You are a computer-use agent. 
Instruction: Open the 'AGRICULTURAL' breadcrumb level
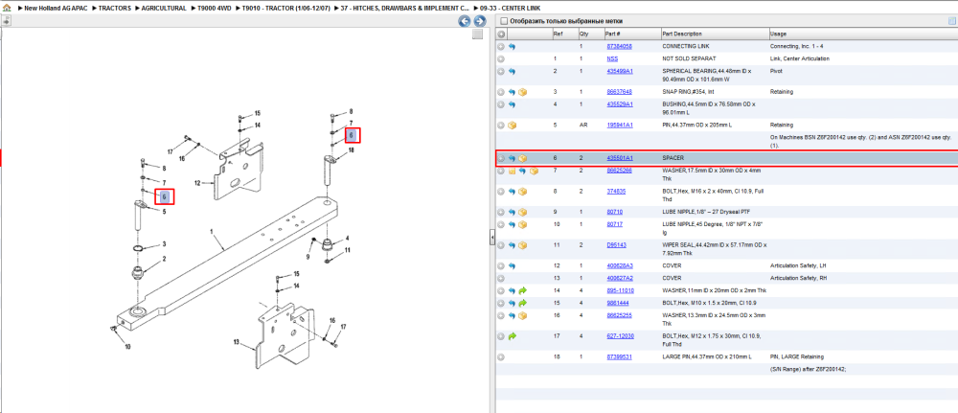[x=164, y=10]
